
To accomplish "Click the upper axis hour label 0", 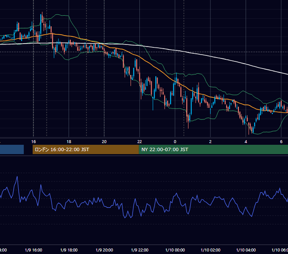I will pyautogui.click(x=175, y=142).
